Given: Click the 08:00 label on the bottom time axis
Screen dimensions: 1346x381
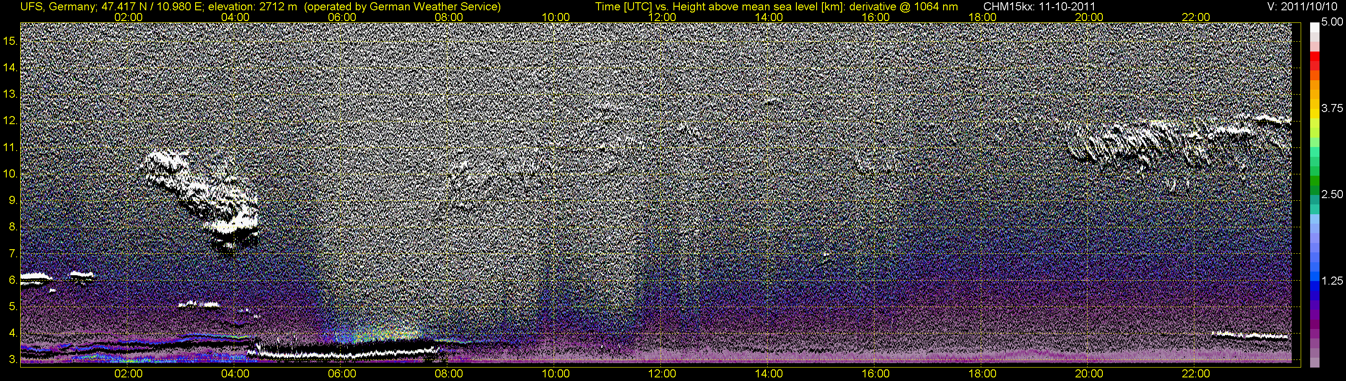Looking at the screenshot, I should 449,374.
